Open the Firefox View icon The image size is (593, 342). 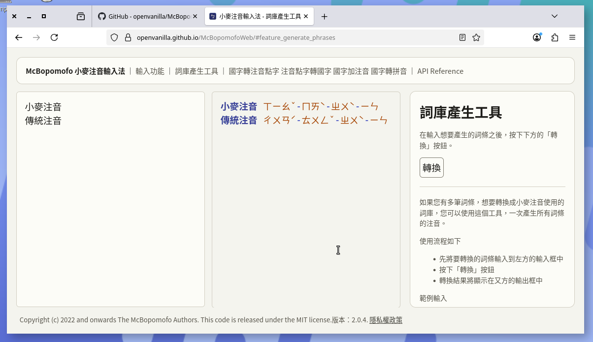tap(81, 16)
